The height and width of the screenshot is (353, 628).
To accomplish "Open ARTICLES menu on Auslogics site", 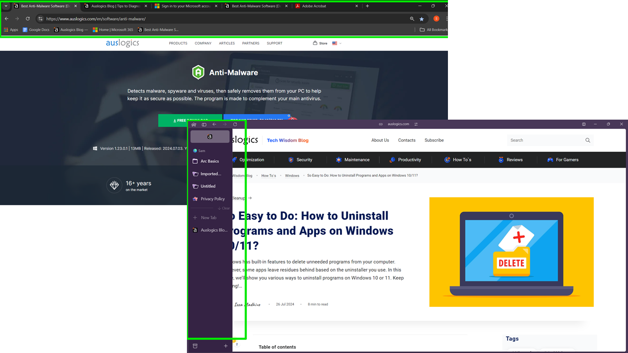I will pos(227,43).
